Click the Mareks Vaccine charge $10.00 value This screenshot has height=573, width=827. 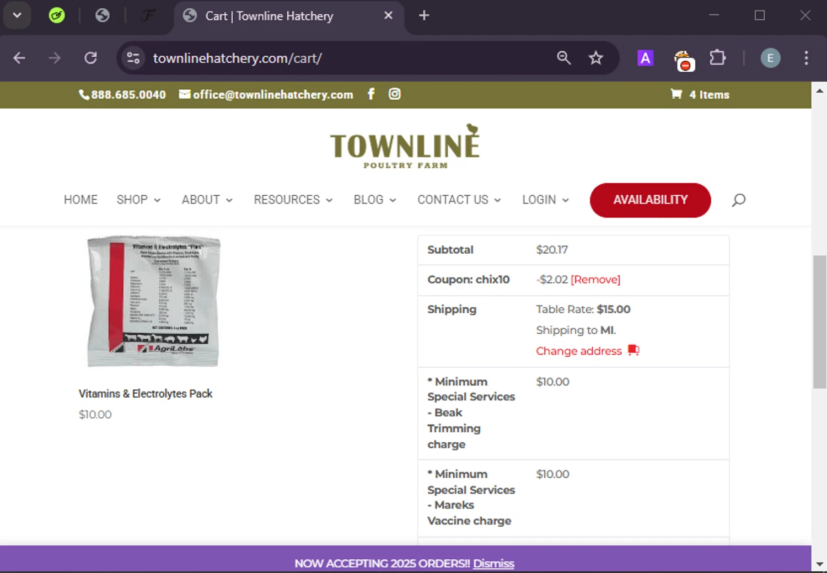click(553, 474)
